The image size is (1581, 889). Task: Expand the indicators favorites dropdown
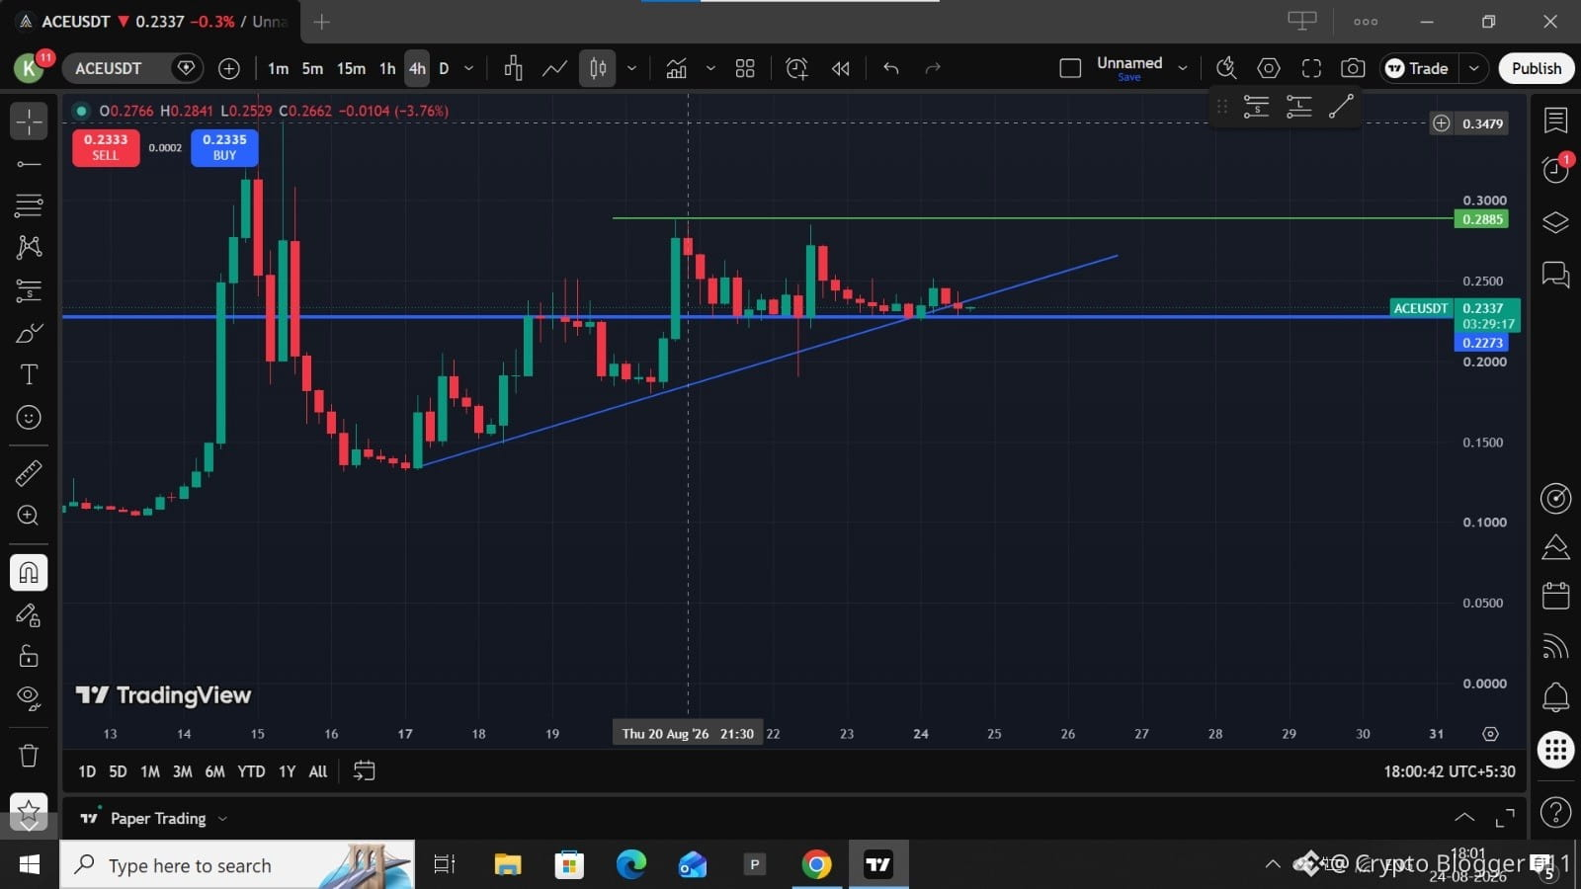(710, 68)
